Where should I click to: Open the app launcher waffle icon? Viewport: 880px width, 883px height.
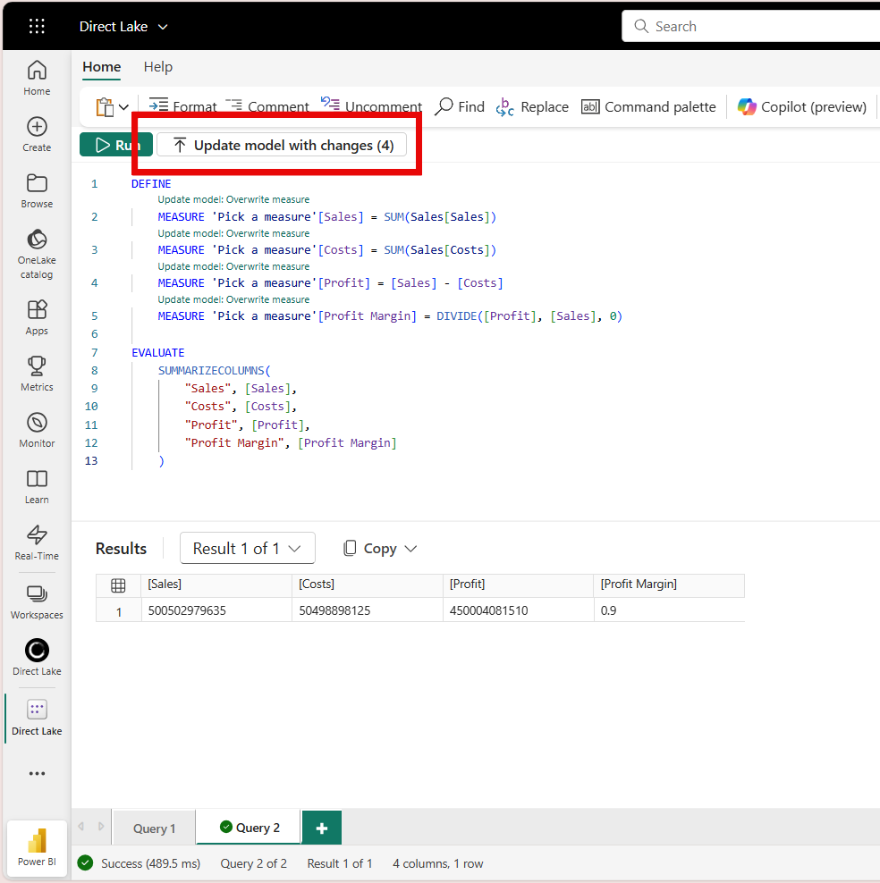coord(37,26)
